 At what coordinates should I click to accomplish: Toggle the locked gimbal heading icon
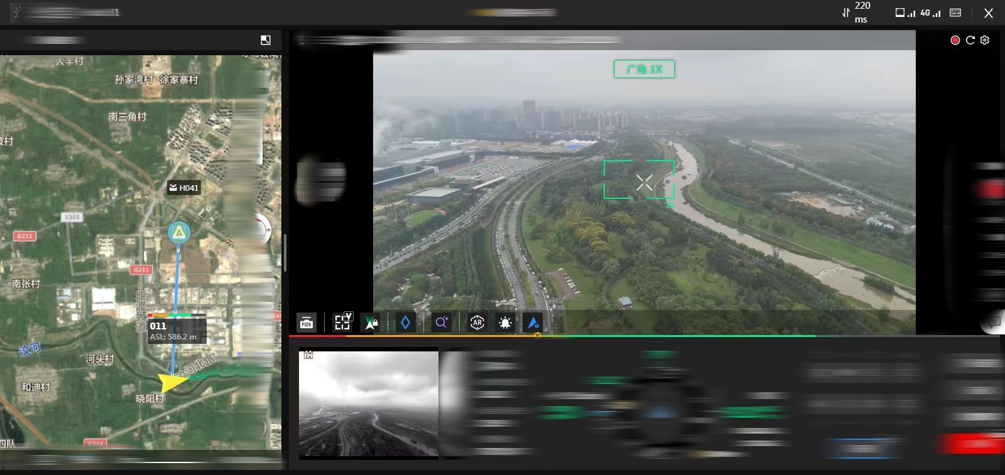coord(371,323)
